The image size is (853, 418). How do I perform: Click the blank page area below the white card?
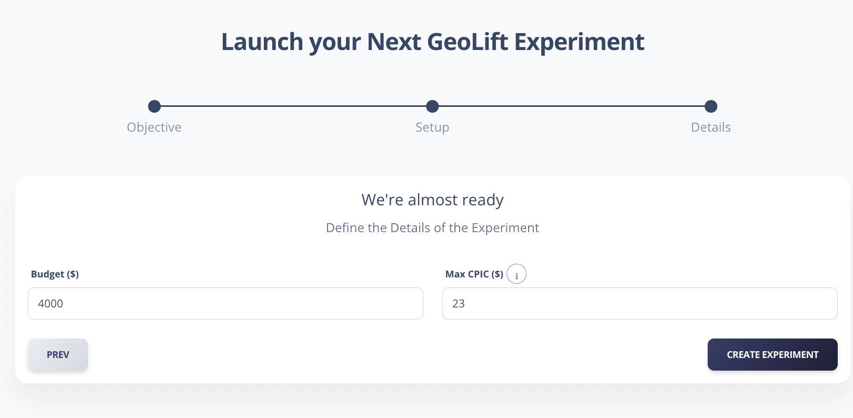click(426, 403)
